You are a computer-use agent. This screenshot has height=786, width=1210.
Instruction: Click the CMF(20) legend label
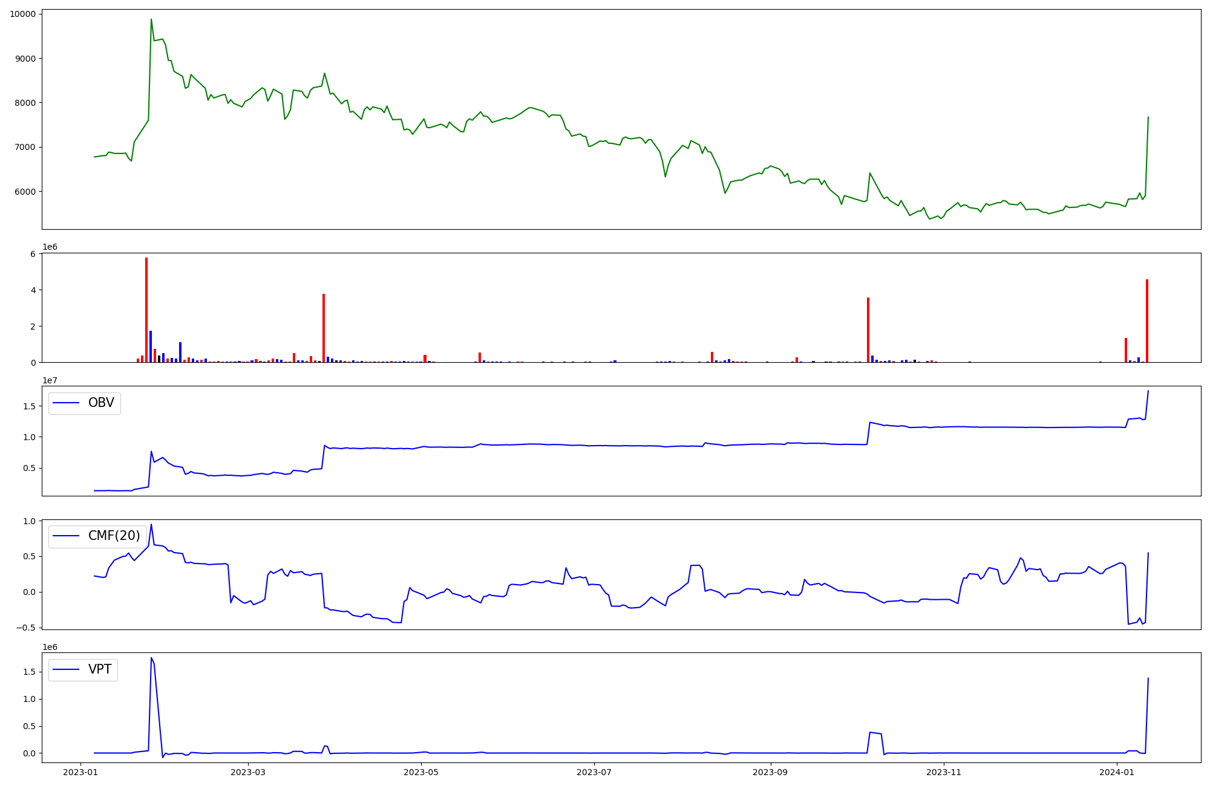pos(114,536)
